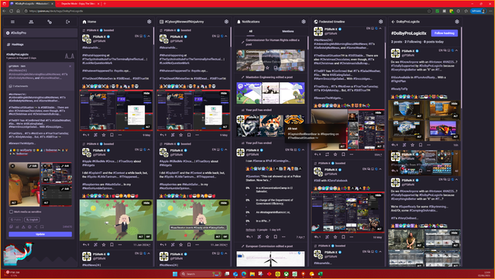The width and height of the screenshot is (495, 279).
Task: Remove the brown bear attachment from the compose box
Action: (x=12, y=166)
